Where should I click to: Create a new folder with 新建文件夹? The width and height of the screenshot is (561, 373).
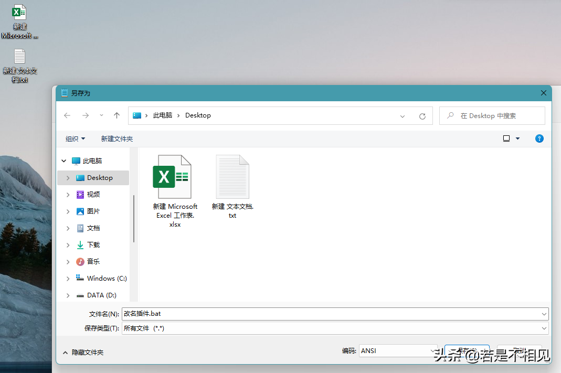click(x=117, y=138)
